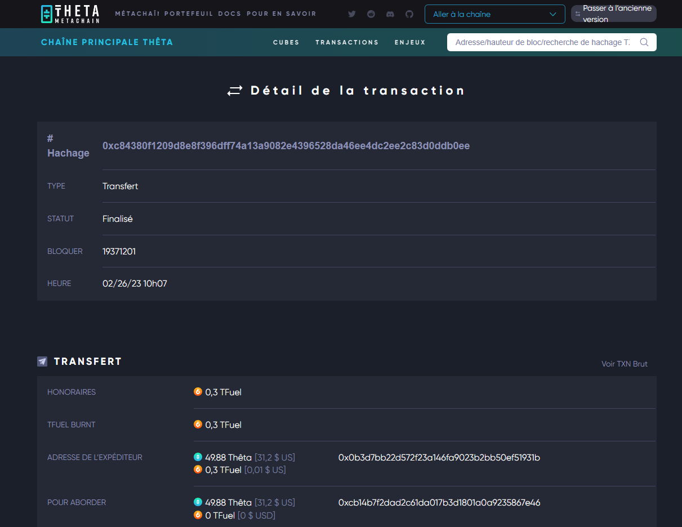This screenshot has width=682, height=527.
Task: Open POUR EN SAVOIR menu item
Action: coord(282,14)
